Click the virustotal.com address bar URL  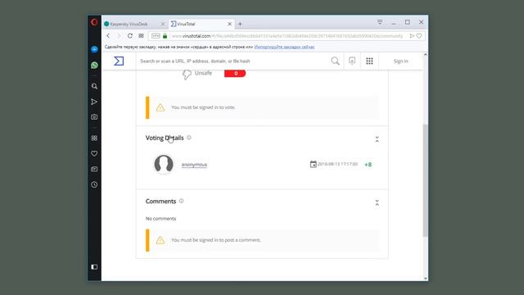point(287,36)
